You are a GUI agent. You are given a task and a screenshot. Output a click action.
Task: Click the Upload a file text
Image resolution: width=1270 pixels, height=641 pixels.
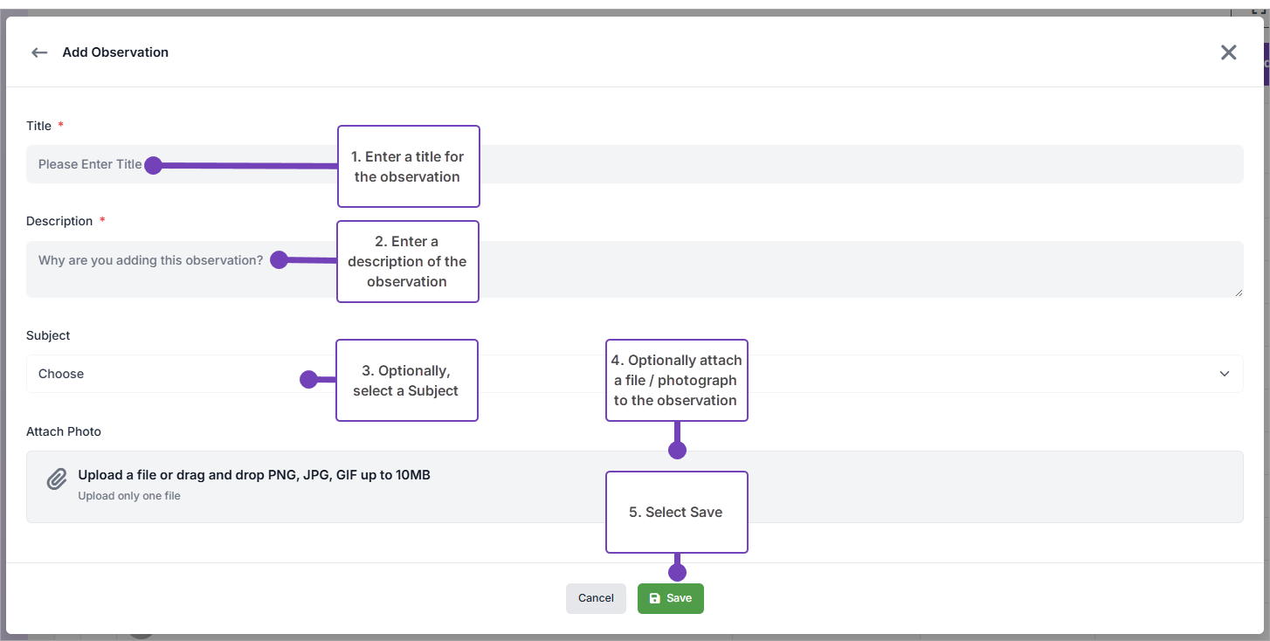click(253, 475)
